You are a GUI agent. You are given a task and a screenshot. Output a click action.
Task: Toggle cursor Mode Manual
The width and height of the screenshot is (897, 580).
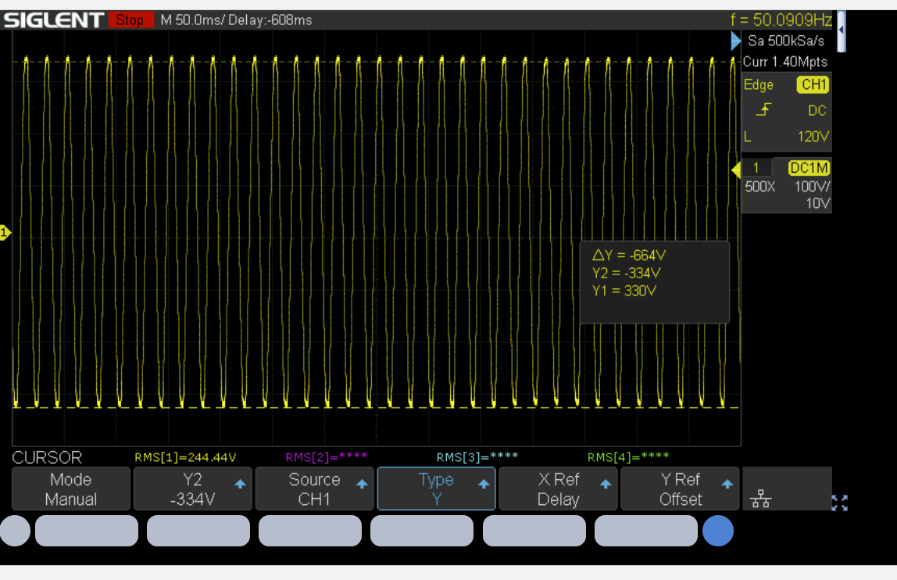[71, 489]
